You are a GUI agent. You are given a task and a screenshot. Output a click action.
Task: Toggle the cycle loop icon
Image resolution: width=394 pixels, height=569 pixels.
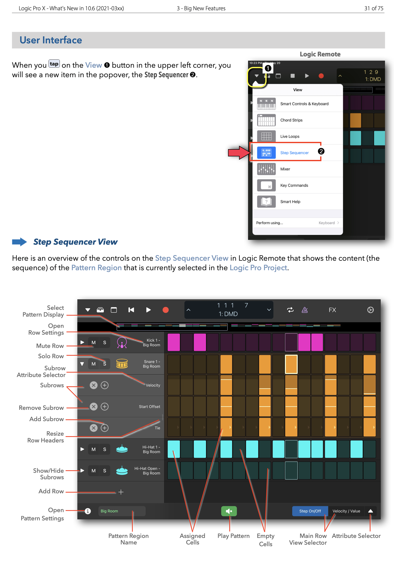[x=290, y=310]
